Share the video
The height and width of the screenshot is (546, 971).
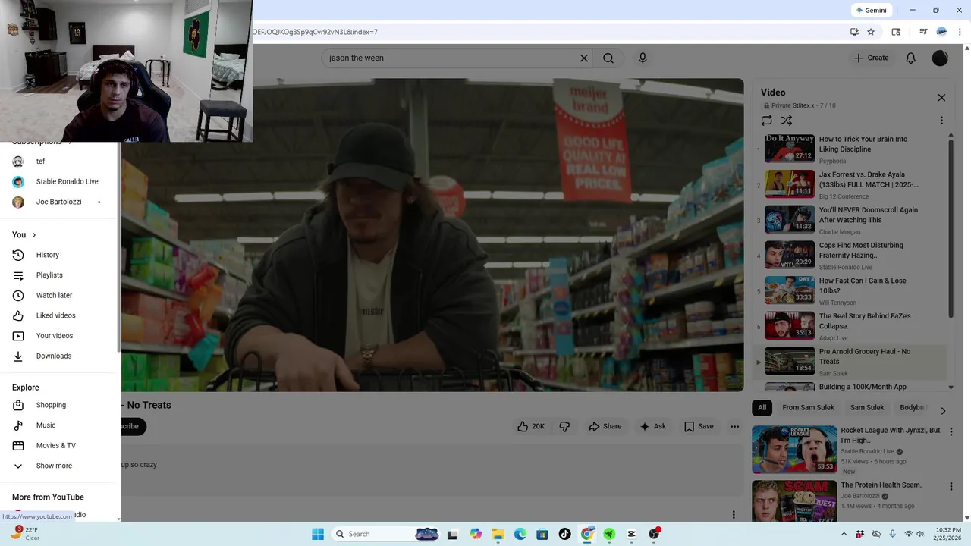tap(605, 426)
